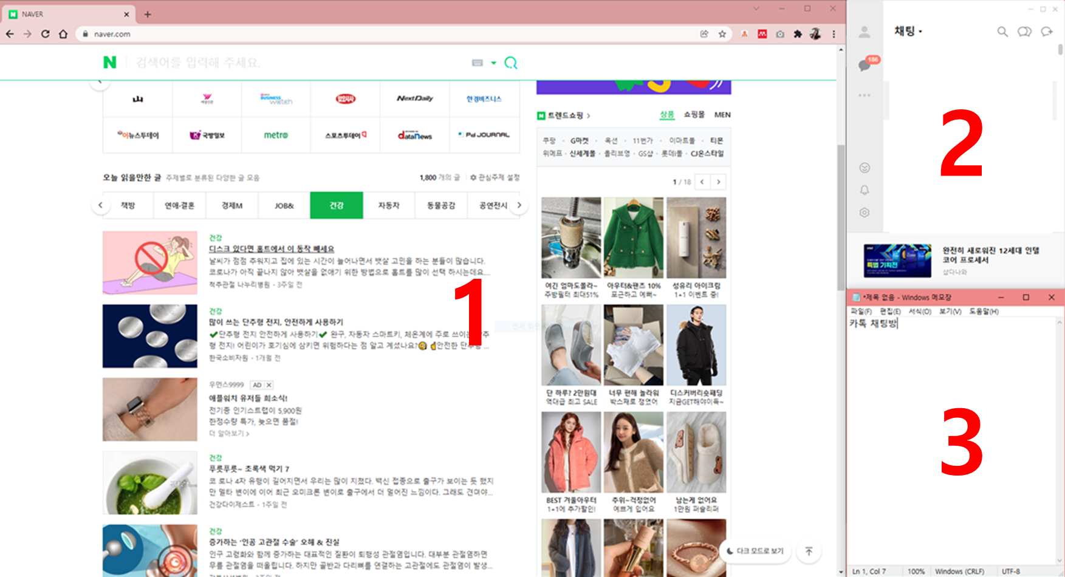Open a new Chrome tab

pos(148,14)
